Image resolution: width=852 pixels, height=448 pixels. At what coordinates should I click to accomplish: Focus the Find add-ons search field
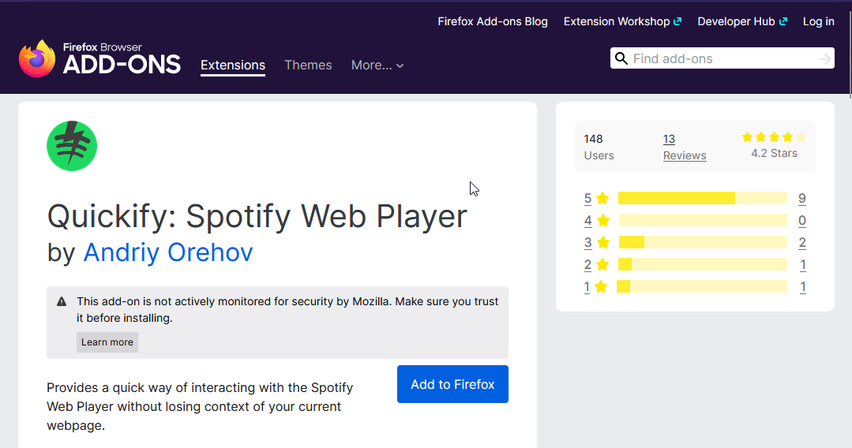[x=723, y=58]
